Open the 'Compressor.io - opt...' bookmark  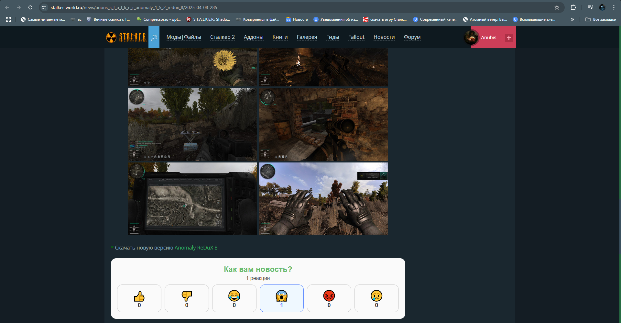(x=158, y=19)
